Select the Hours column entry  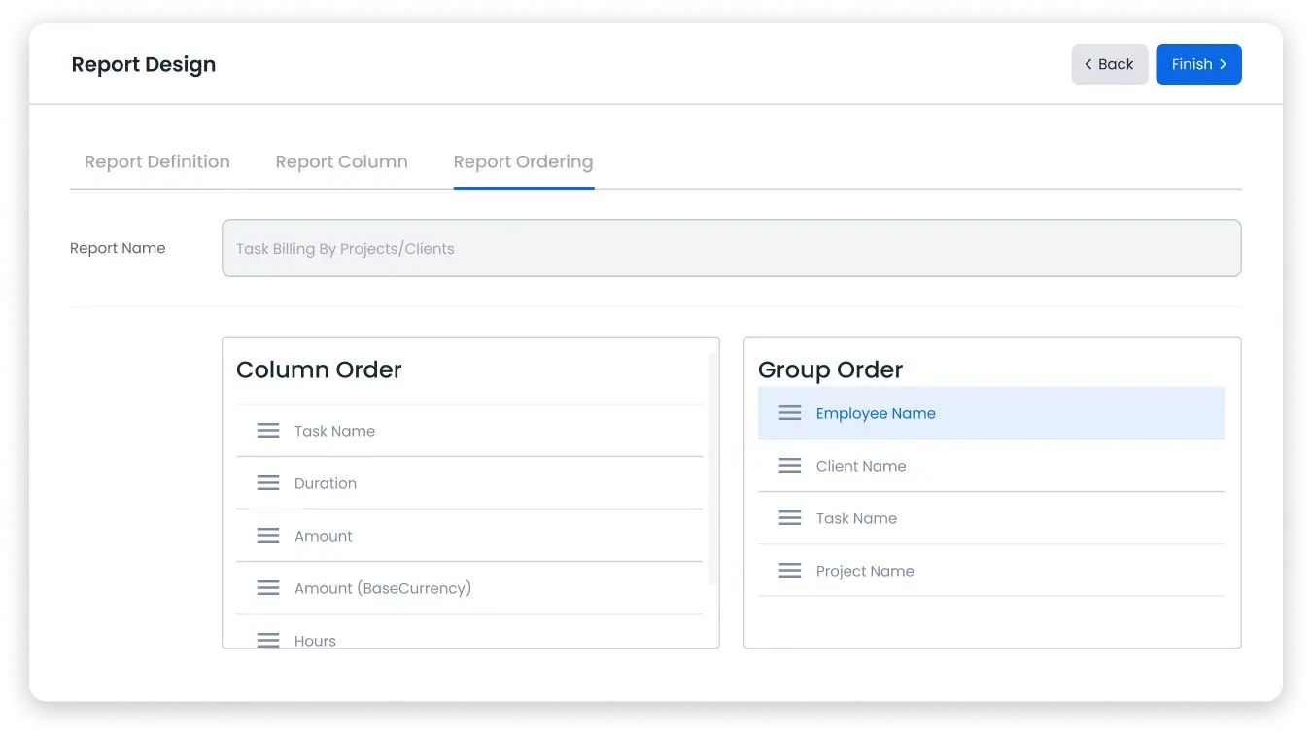point(469,632)
